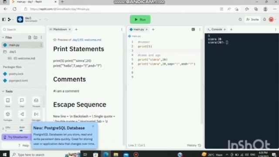The width and height of the screenshot is (279, 157).
Task: Open the Docs tool
Action: [x=8, y=102]
